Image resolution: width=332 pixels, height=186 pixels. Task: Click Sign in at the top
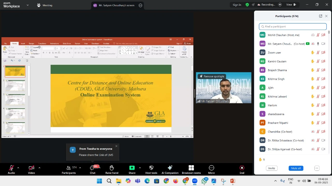[x=237, y=5]
